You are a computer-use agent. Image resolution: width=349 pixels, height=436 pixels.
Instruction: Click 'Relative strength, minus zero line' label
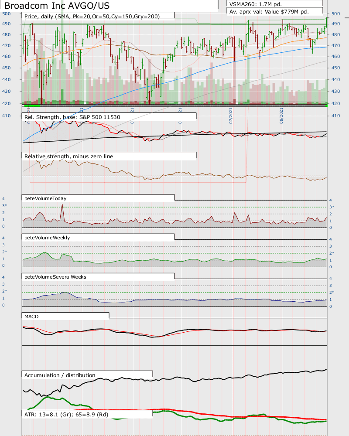click(x=68, y=156)
